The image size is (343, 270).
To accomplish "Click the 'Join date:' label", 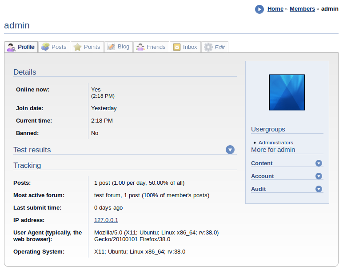I will 29,108.
